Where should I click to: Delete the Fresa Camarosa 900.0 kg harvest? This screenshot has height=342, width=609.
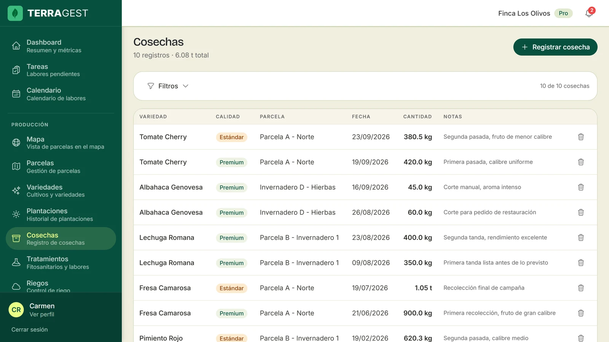click(581, 313)
